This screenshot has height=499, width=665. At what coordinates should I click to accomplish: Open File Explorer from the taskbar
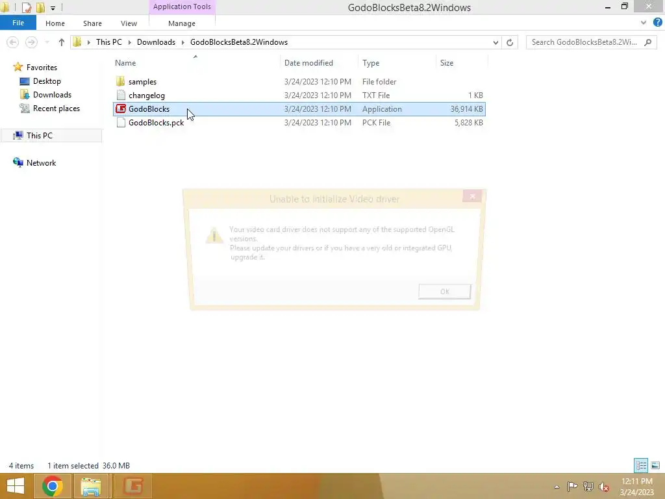click(x=91, y=486)
